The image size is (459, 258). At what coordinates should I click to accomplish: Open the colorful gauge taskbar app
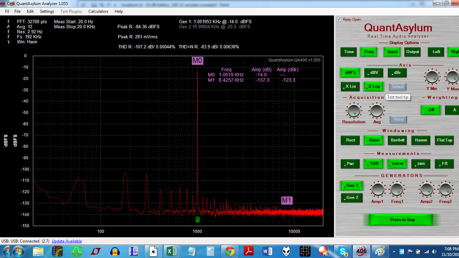[x=57, y=251]
